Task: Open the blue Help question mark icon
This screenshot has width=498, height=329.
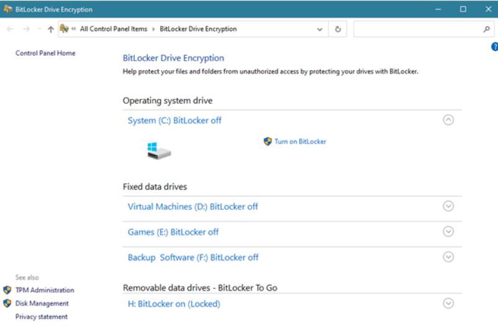Action: [494, 46]
